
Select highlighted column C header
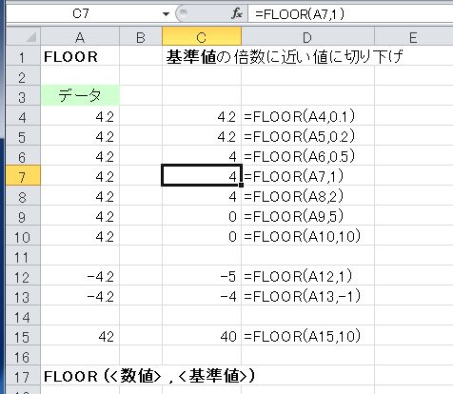202,37
